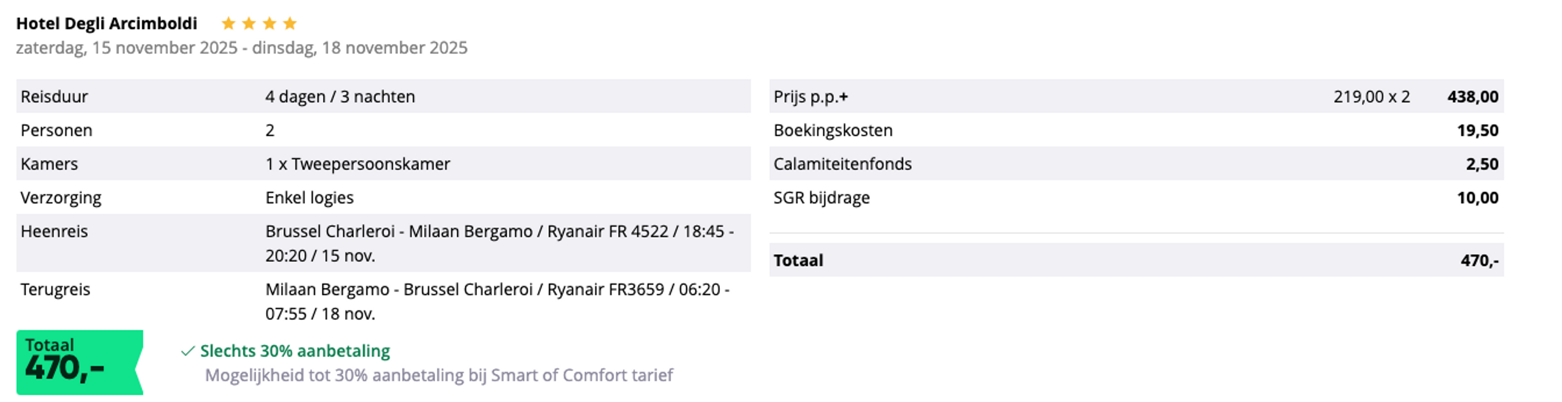Image resolution: width=1562 pixels, height=402 pixels.
Task: Select the Reisduur label
Action: click(x=54, y=97)
